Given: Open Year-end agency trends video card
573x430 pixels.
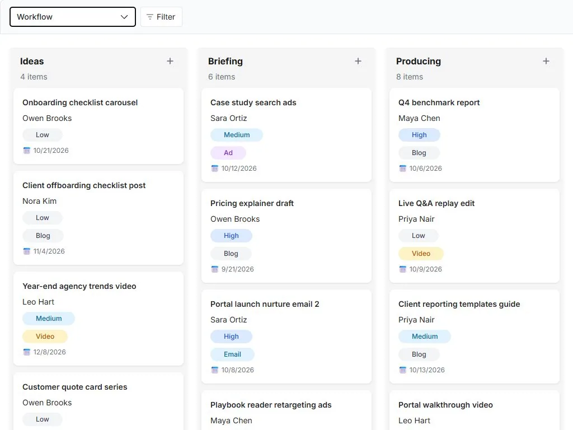Looking at the screenshot, I should click(x=98, y=319).
